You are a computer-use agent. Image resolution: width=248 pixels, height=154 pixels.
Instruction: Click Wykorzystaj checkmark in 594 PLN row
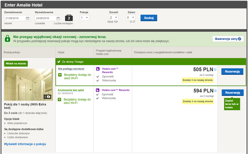98,98
